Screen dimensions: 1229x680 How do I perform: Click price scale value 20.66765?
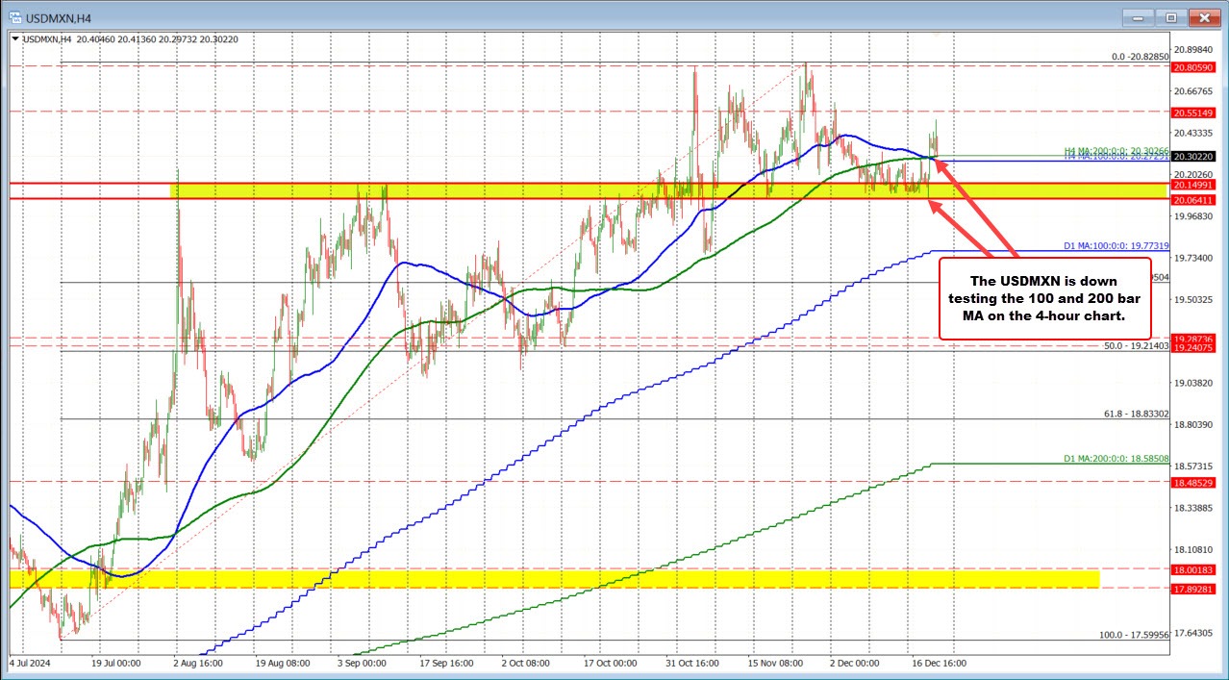coord(1195,91)
